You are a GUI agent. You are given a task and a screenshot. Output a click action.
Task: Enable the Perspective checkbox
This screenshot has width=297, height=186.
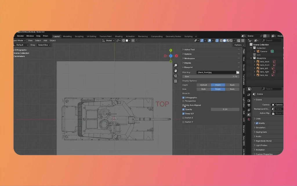183,101
